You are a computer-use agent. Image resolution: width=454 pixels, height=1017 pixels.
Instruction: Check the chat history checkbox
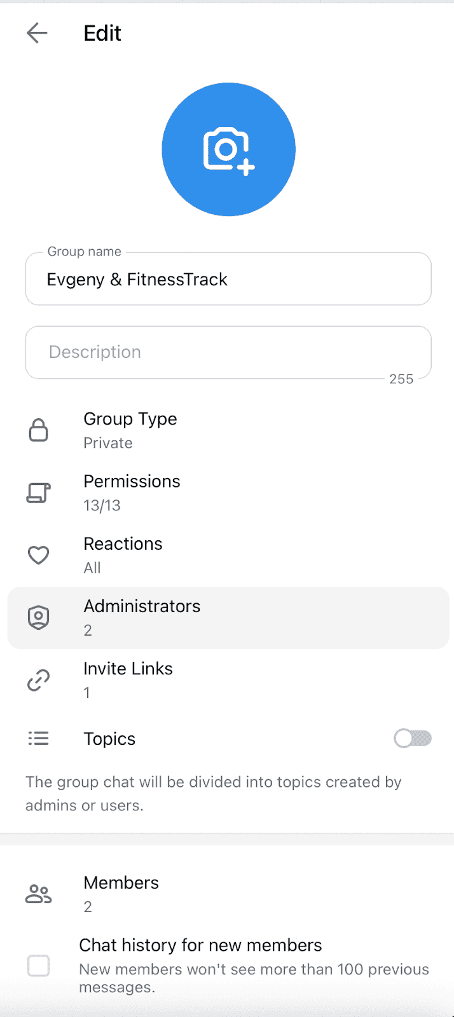[x=39, y=966]
